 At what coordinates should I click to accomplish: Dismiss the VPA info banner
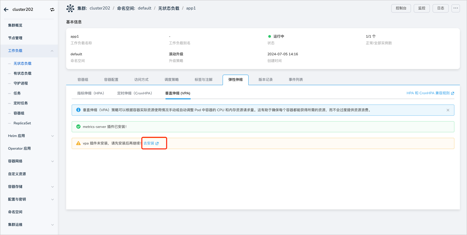448,110
